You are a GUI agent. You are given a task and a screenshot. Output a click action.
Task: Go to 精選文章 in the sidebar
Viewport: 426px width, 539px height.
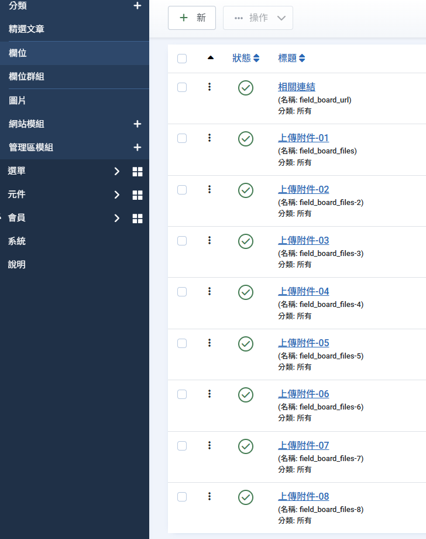coord(26,29)
